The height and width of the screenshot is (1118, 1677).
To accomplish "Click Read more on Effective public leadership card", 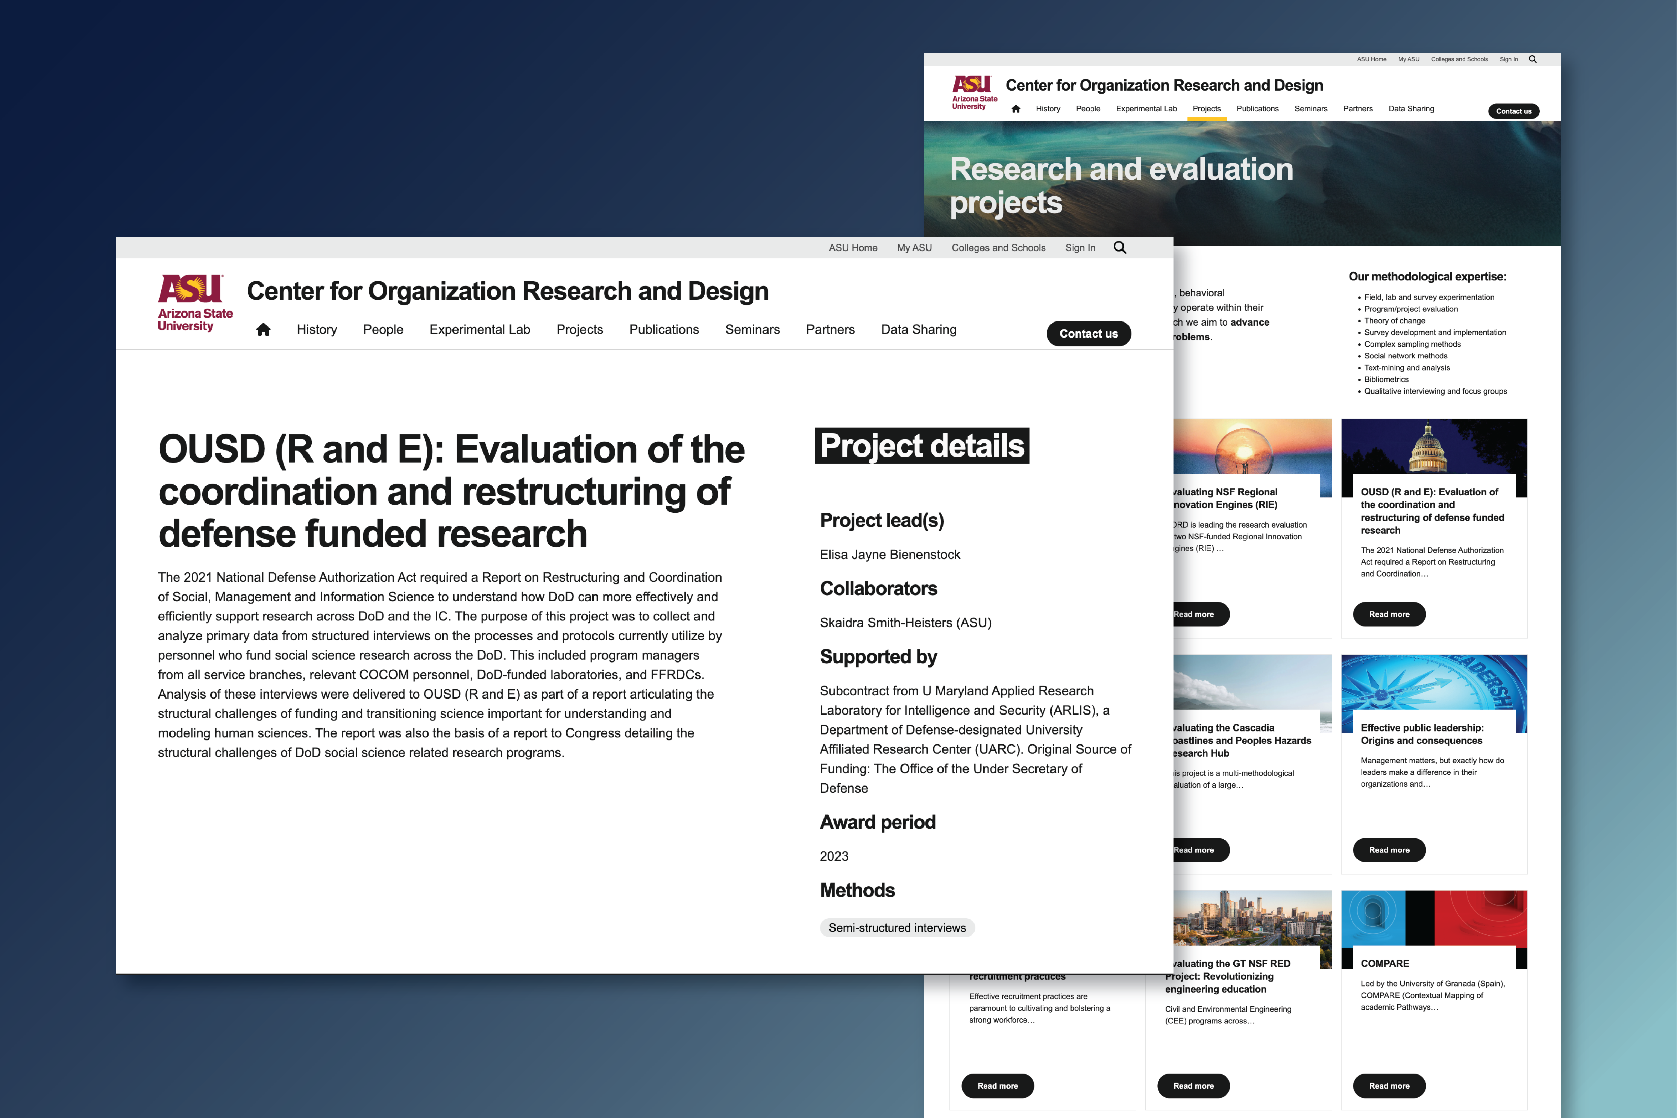I will (1388, 850).
